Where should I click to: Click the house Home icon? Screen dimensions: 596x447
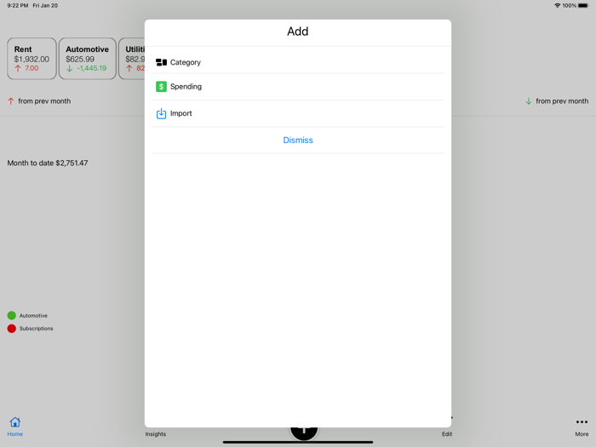[x=14, y=422]
